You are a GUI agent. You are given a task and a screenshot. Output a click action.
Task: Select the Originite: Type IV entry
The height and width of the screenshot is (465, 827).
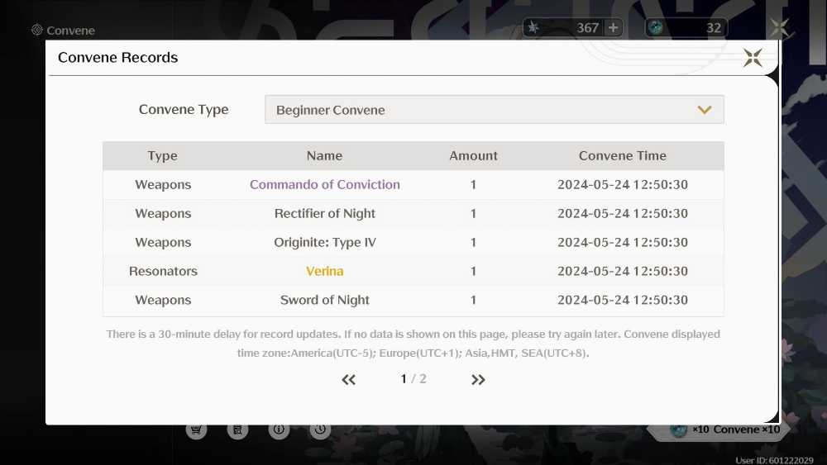pos(325,243)
